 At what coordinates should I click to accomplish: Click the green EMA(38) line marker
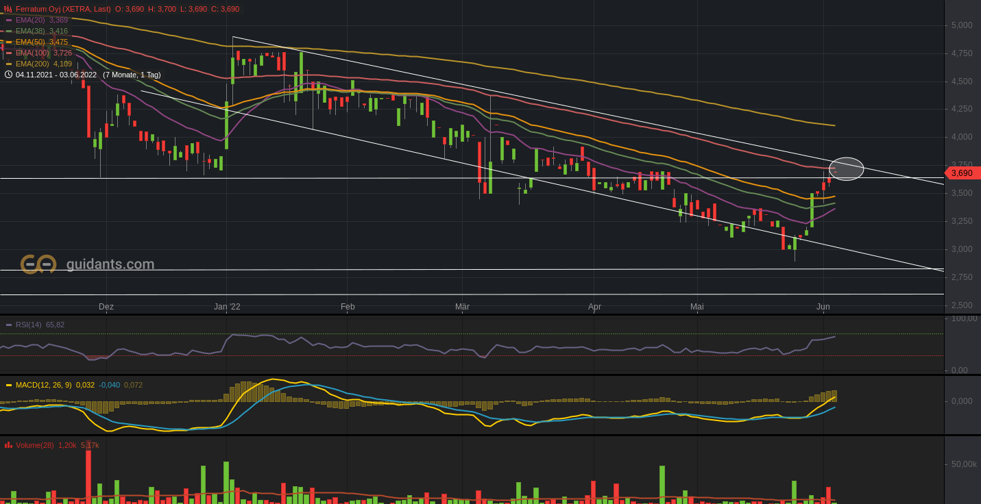[9, 31]
